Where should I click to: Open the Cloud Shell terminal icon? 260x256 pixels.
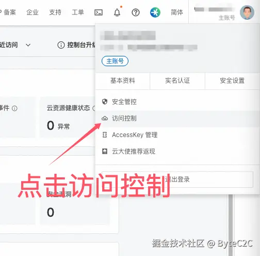point(99,12)
